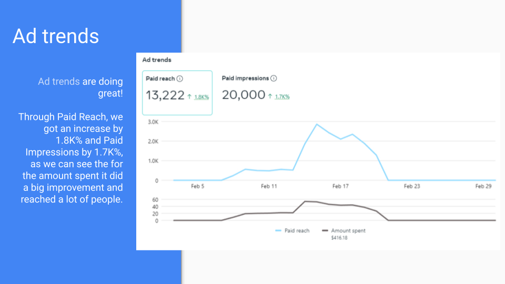Click the green up arrow beside 20,000
The image size is (505, 284).
click(x=270, y=96)
